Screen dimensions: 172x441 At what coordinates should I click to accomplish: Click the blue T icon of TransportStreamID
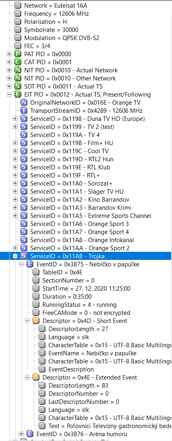(24, 111)
